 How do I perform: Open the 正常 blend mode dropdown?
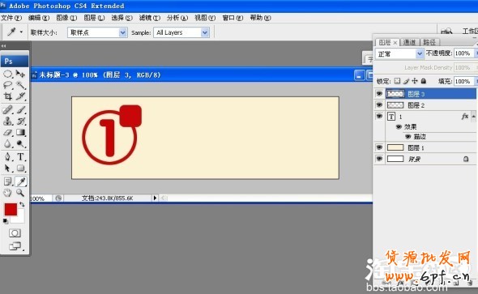(399, 53)
